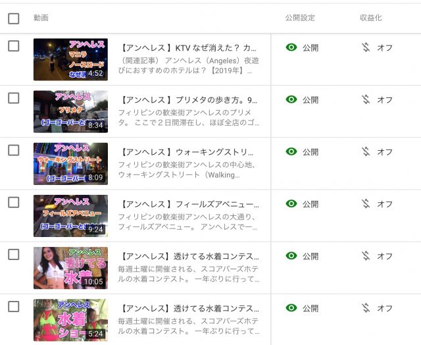Tick the select-all checkbox in header

[x=13, y=18]
